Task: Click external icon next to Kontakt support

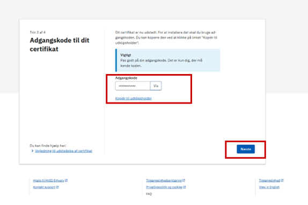Action: (57, 187)
